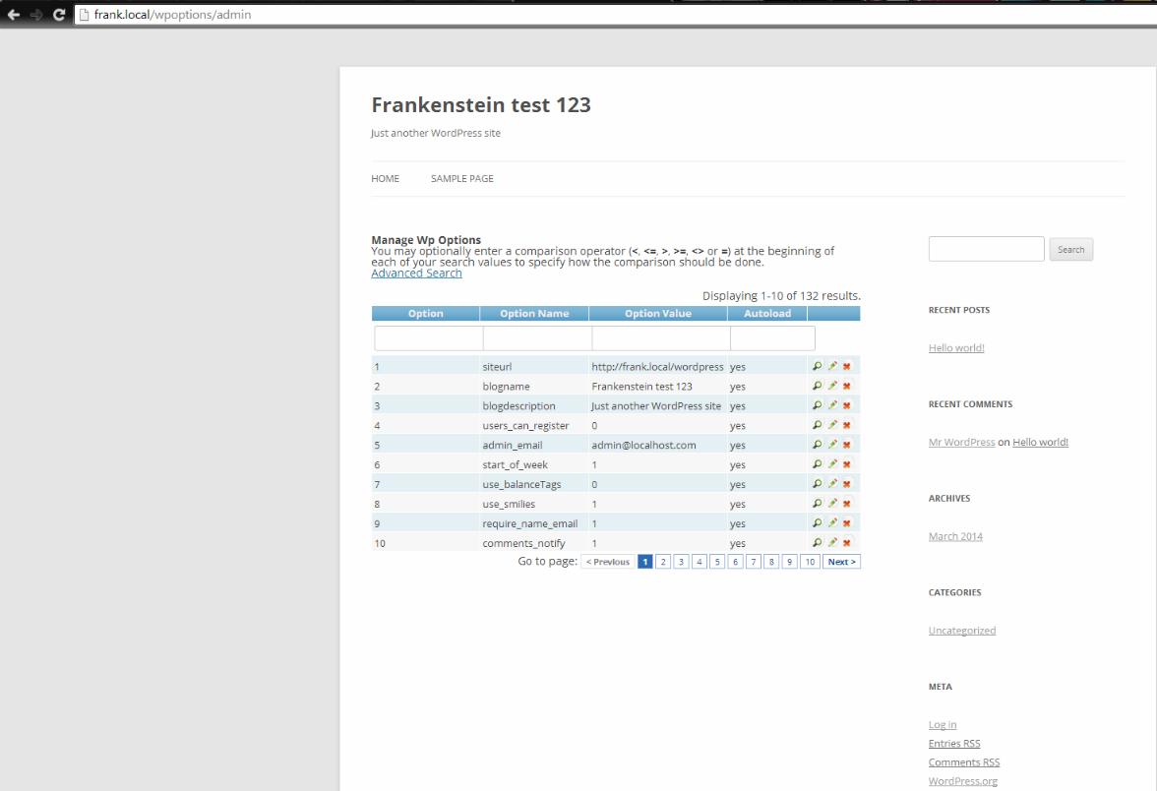The image size is (1157, 791).
Task: Open the March 2014 archive
Action: tap(955, 535)
